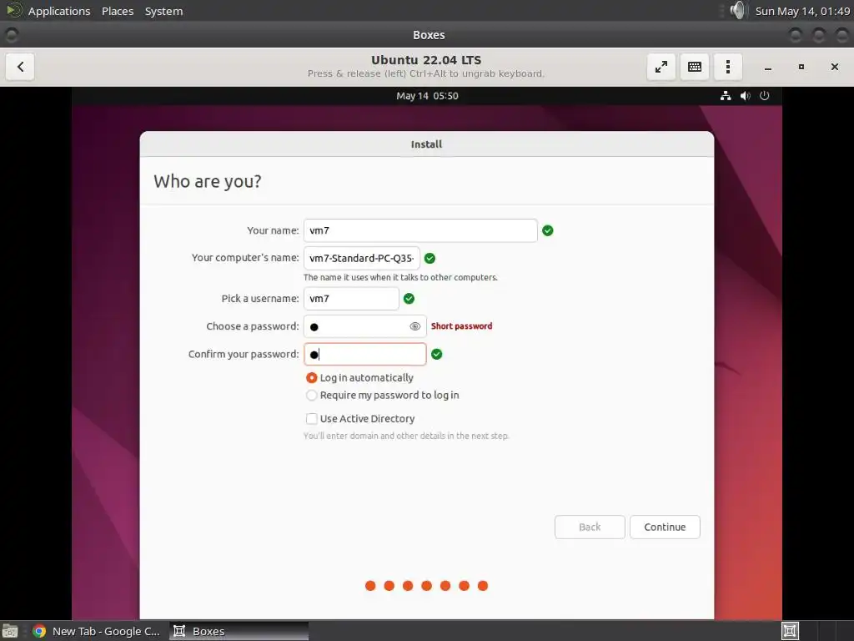Maximize the Boxes window
The image size is (854, 641).
[x=801, y=67]
